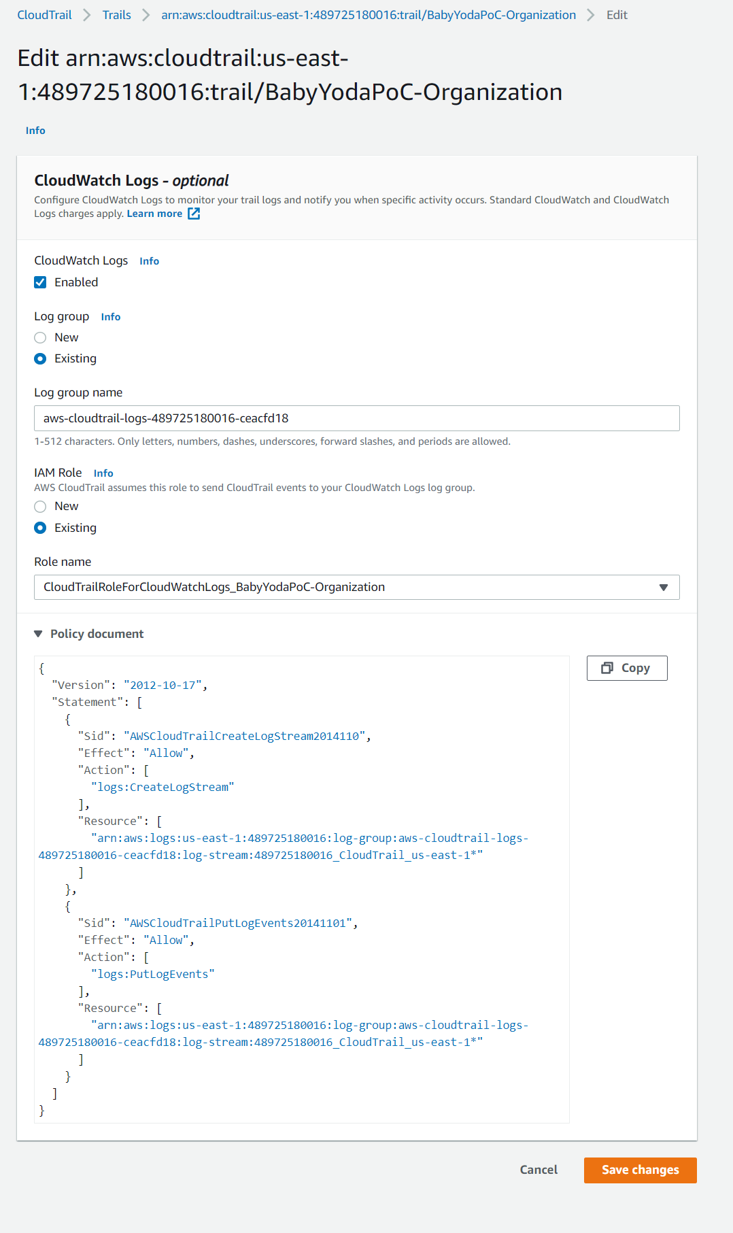The width and height of the screenshot is (733, 1233).
Task: Click the "AWSCloudTrailCreateLogStream2014110" Sid value
Action: pyautogui.click(x=245, y=736)
